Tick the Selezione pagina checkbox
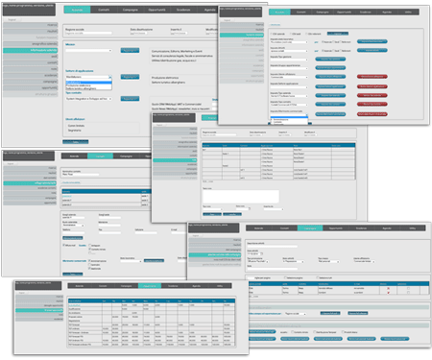This screenshot has height=360, width=432. point(285,277)
